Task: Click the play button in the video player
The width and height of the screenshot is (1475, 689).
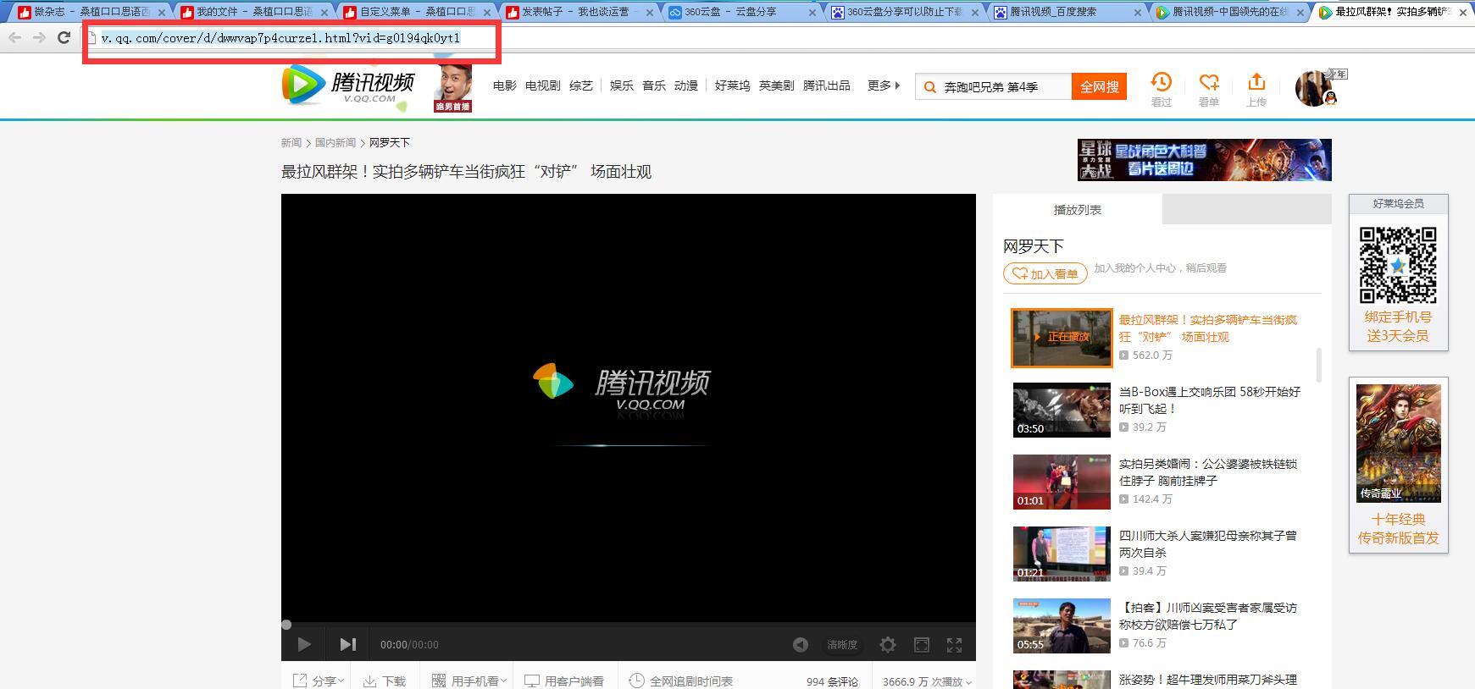Action: [304, 644]
